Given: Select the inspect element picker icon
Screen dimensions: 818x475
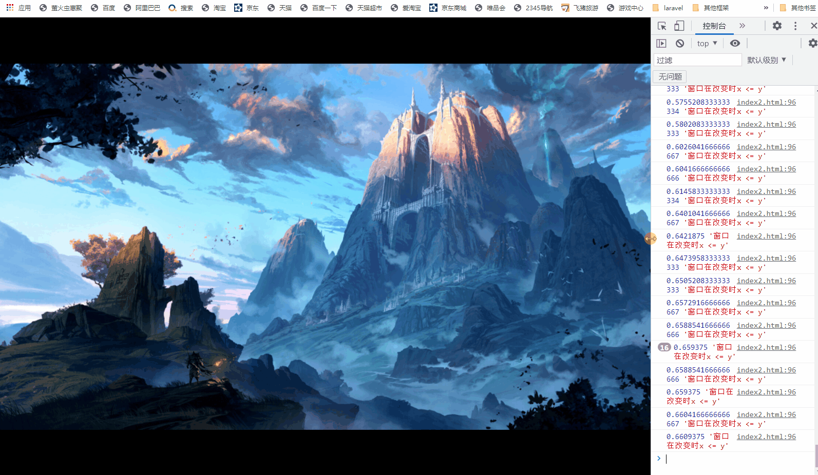Looking at the screenshot, I should click(662, 26).
